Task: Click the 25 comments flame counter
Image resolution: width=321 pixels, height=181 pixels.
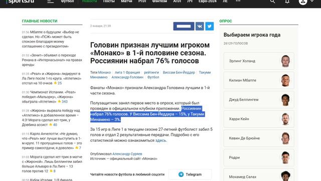Action: [58, 83]
